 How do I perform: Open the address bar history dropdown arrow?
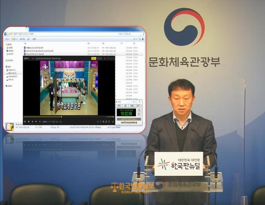tap(119, 34)
